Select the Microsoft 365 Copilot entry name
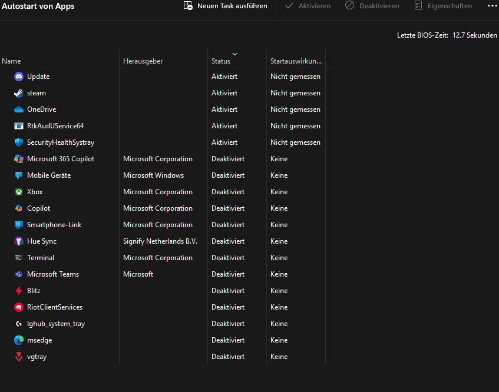Screen dimensions: 499x392 pyautogui.click(x=61, y=159)
